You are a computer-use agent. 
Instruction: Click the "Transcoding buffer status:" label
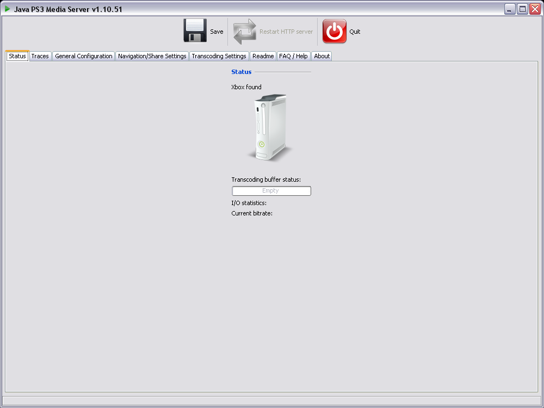point(266,180)
